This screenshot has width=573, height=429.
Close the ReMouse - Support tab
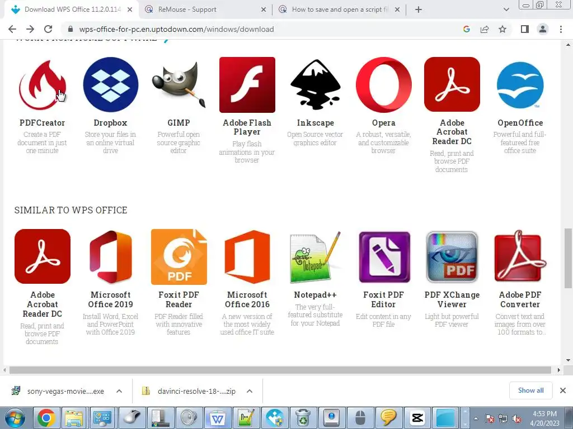pos(264,10)
